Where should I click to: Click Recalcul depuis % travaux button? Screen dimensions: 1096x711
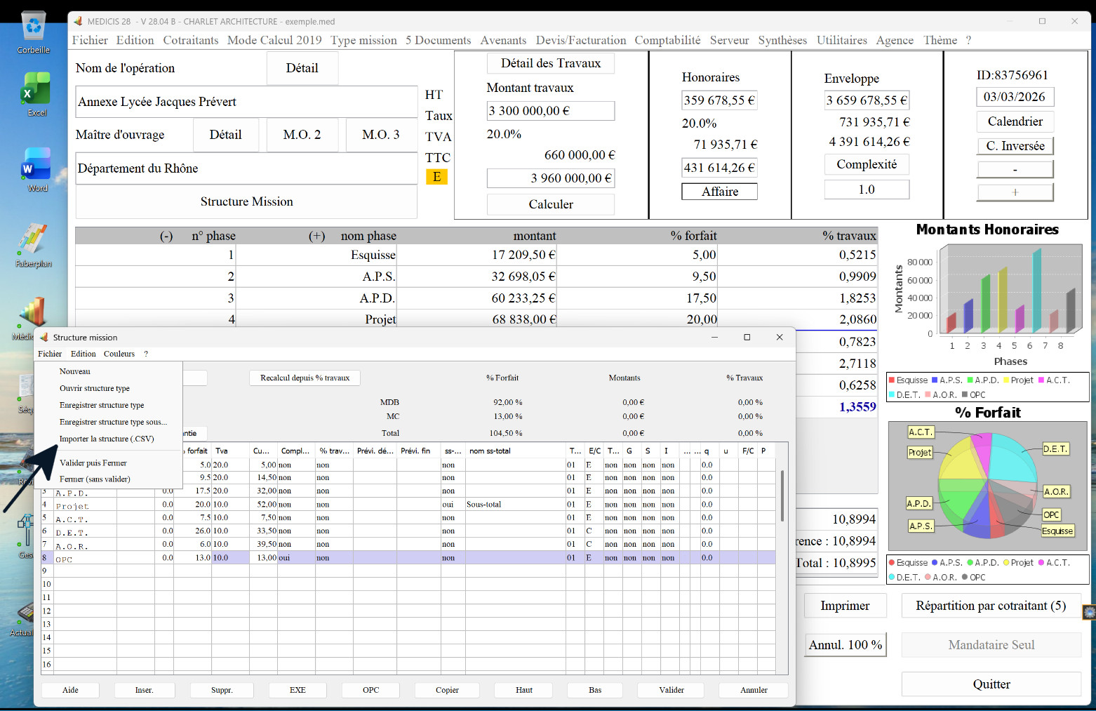coord(305,378)
